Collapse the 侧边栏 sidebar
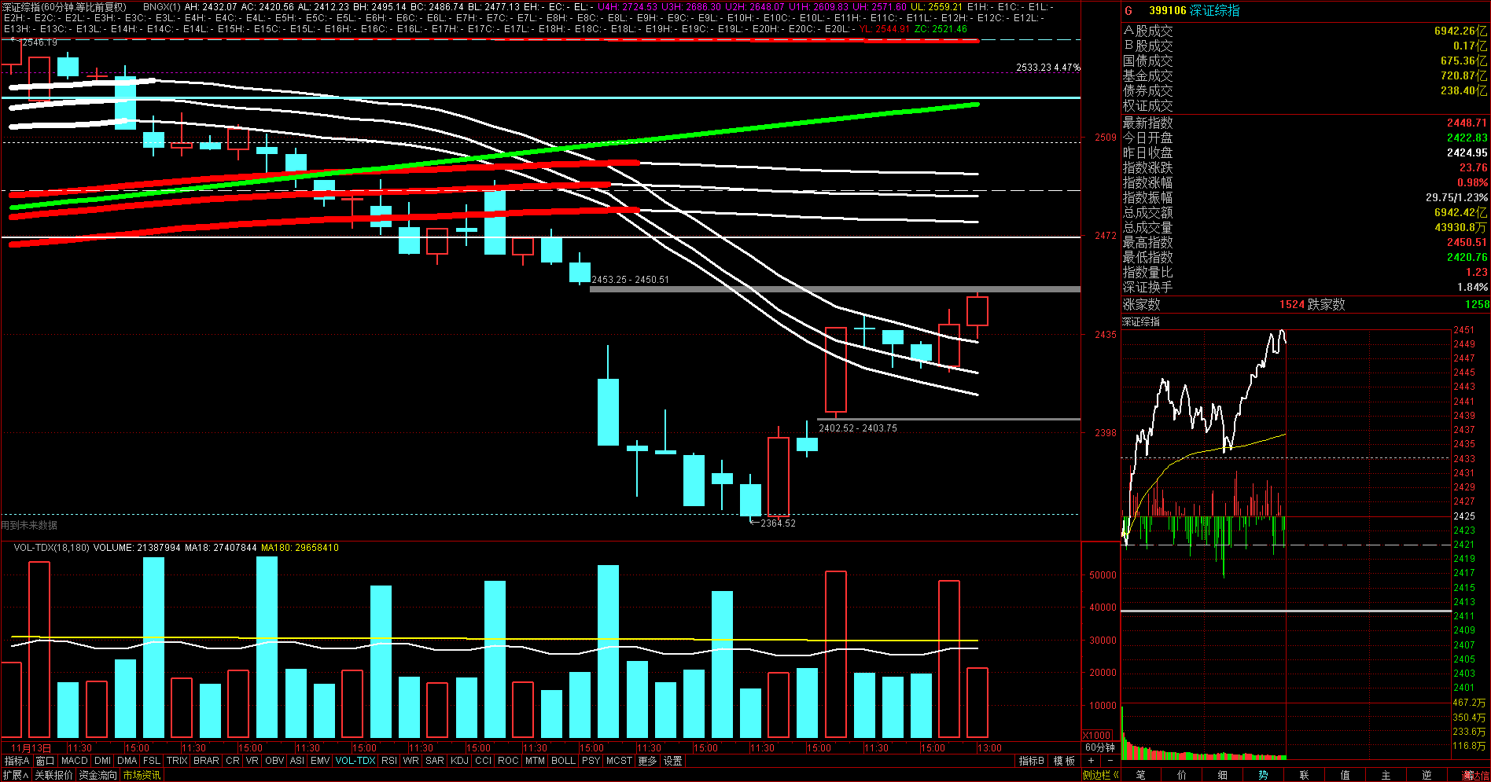The height and width of the screenshot is (782, 1491). pyautogui.click(x=1100, y=775)
